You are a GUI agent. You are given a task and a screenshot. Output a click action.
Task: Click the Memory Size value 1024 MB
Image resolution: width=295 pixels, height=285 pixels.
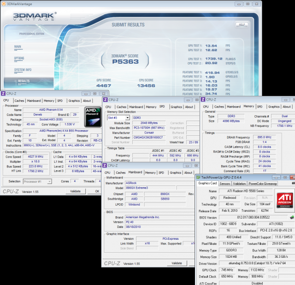(x=231, y=257)
